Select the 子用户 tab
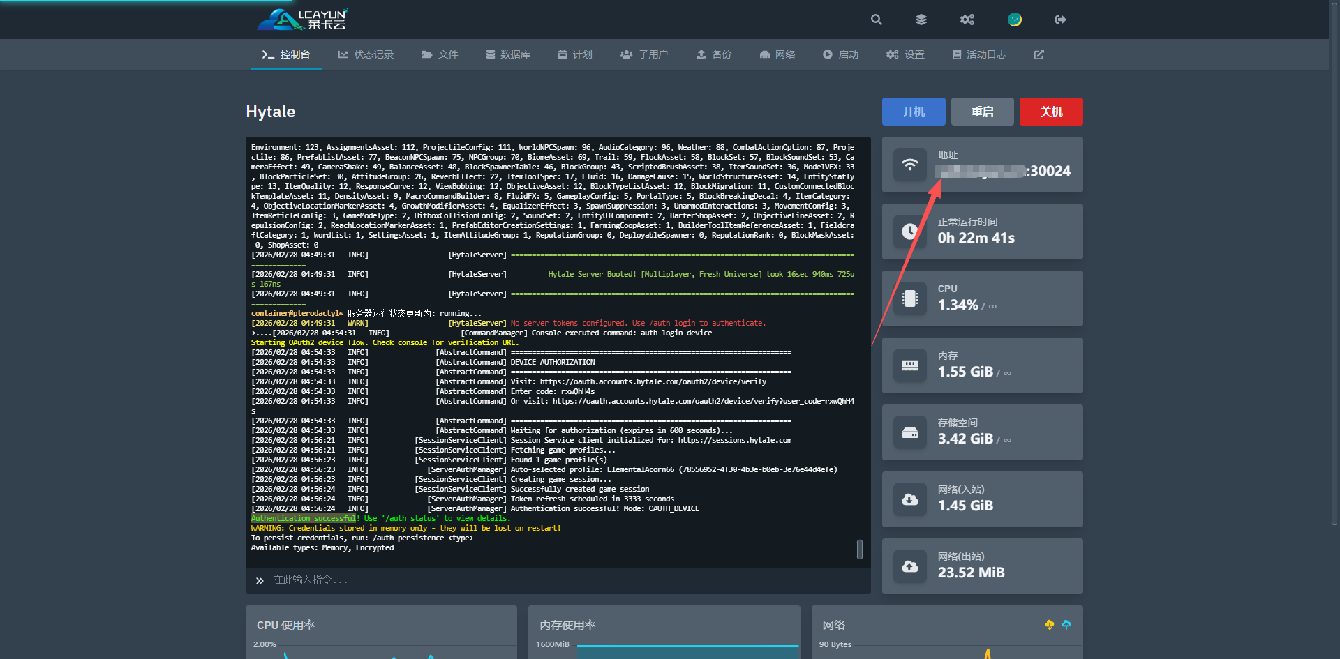Image resolution: width=1340 pixels, height=659 pixels. [x=644, y=54]
